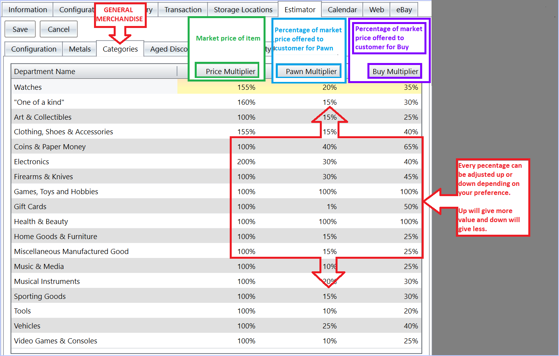The image size is (559, 356).
Task: Edit Coins & Paper Money pawn 40%
Action: (330, 146)
